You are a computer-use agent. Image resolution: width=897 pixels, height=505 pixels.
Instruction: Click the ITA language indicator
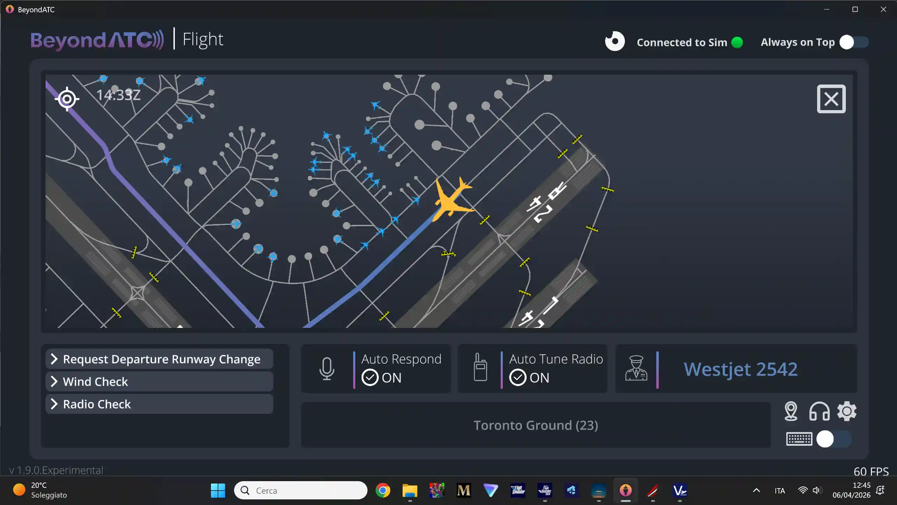click(780, 491)
